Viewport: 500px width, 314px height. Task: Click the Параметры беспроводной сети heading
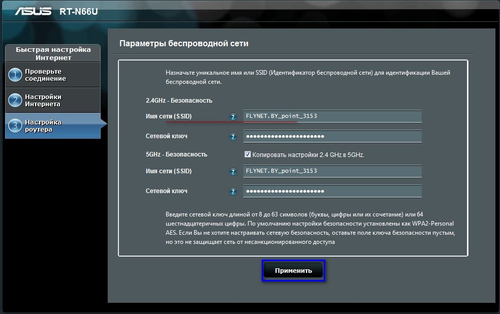[183, 43]
